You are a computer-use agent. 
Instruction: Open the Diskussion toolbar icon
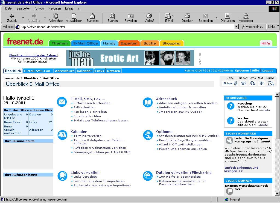pyautogui.click(x=227, y=16)
